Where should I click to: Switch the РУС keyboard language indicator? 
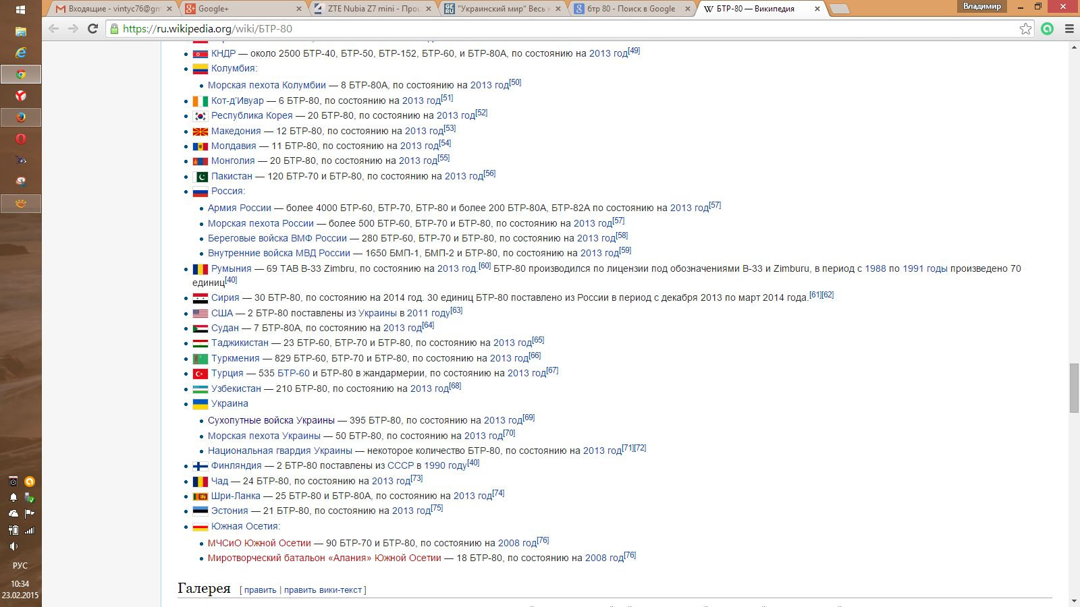pyautogui.click(x=20, y=565)
